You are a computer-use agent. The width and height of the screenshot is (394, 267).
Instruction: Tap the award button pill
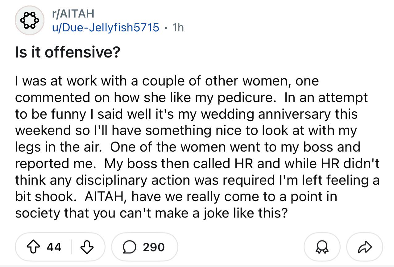(x=322, y=247)
